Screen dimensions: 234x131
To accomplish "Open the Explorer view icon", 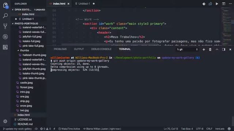I will click(x=5, y=5).
